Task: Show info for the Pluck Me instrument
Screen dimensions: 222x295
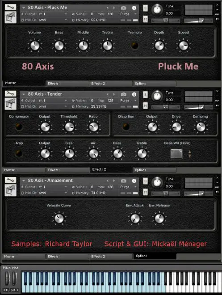Action: [x=134, y=8]
